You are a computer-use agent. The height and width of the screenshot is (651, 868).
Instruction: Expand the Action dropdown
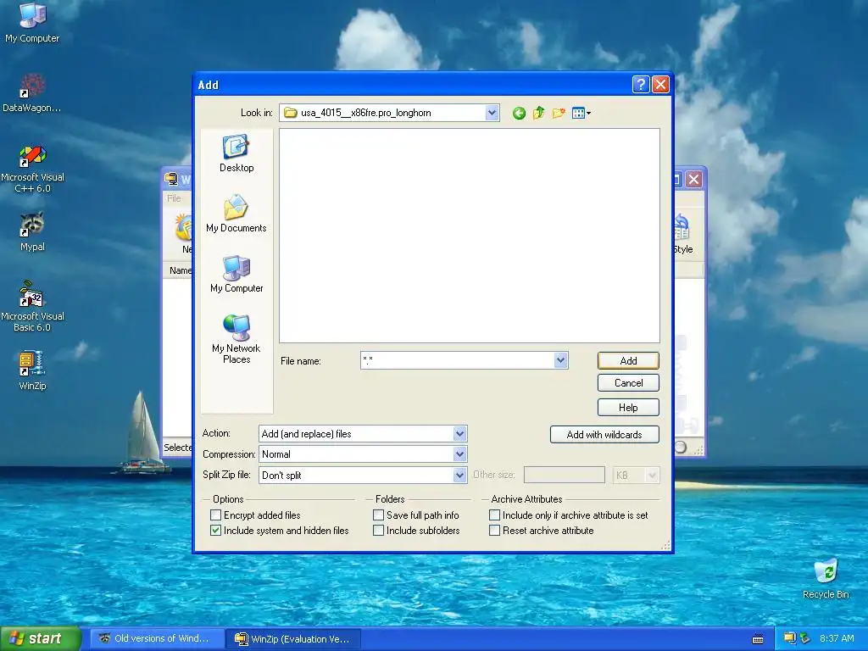pos(459,433)
